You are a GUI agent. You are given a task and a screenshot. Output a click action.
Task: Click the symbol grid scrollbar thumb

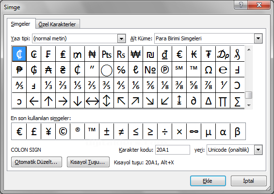coord(249,95)
